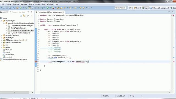Collapse the com.sivajavatechie.springprofiles package node
The width and height of the screenshot is (176, 99).
pos(4,23)
